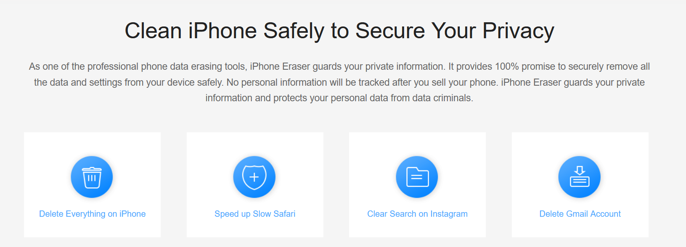Select the white card containing the shield icon
This screenshot has width=686, height=247.
(x=255, y=185)
